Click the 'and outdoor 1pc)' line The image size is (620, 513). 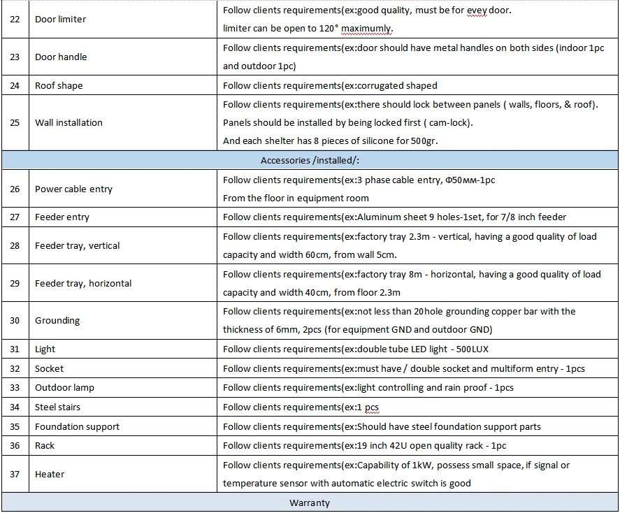pyautogui.click(x=259, y=66)
